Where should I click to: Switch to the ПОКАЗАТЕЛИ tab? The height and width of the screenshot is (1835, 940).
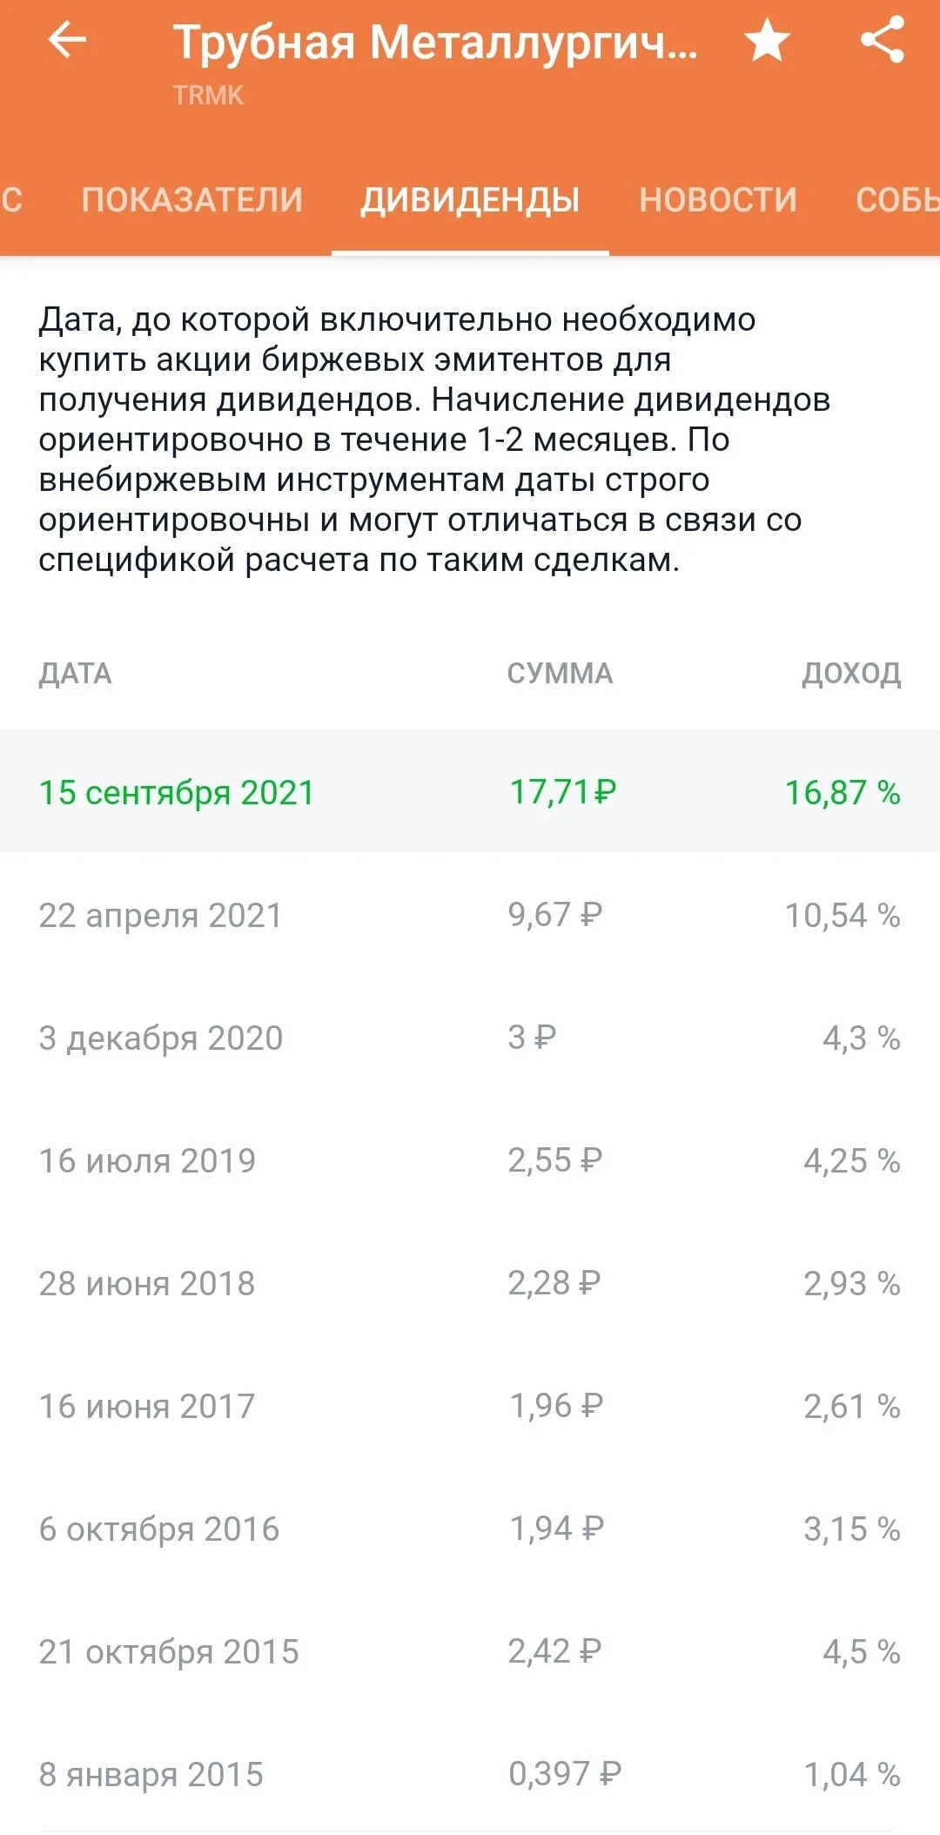point(192,199)
